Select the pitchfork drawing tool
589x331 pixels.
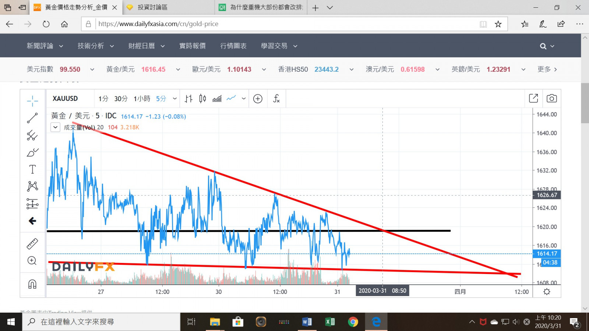[x=32, y=135]
